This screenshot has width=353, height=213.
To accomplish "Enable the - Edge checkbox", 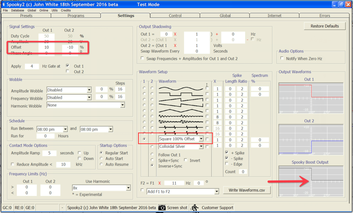I will [227, 164].
